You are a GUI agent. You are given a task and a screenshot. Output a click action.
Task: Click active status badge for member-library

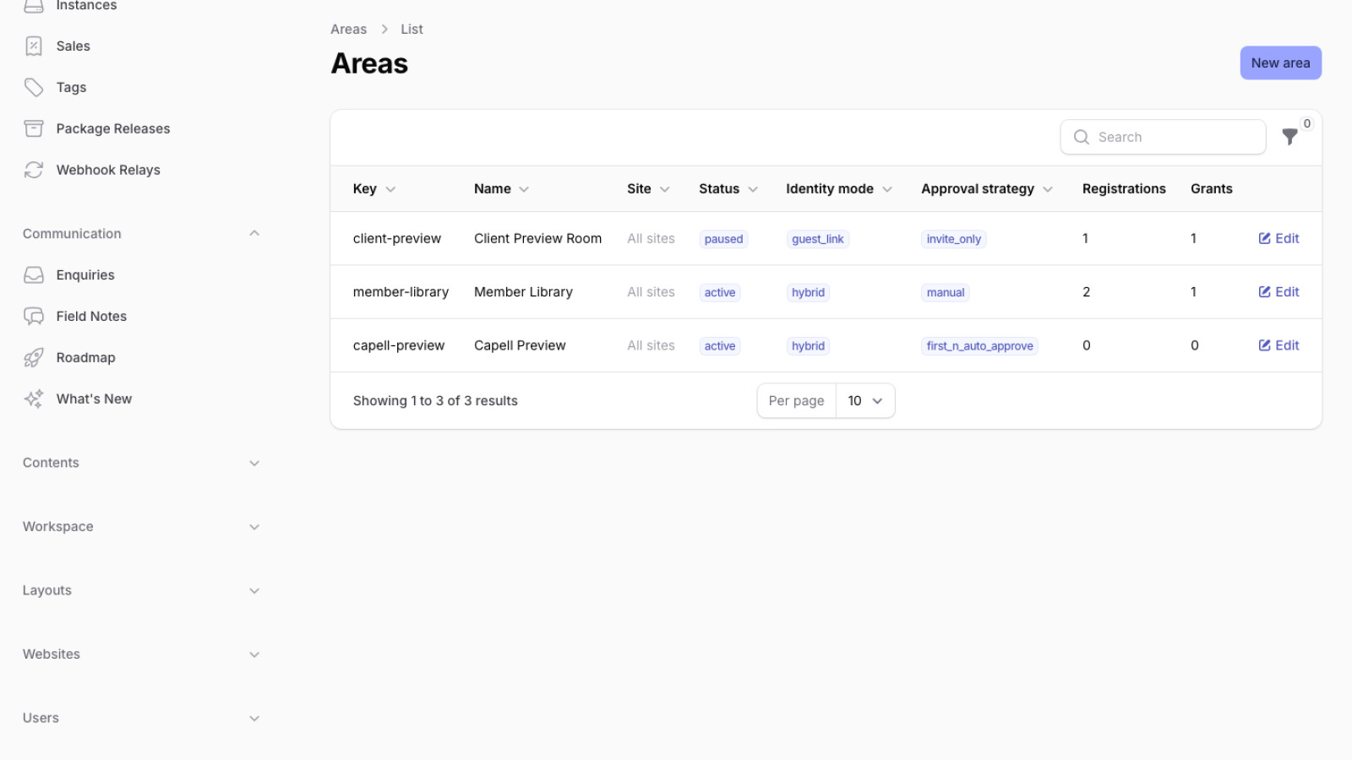tap(720, 293)
